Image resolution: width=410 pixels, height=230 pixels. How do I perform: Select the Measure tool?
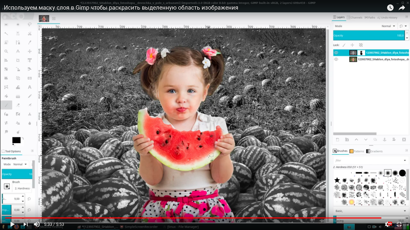coord(18,51)
